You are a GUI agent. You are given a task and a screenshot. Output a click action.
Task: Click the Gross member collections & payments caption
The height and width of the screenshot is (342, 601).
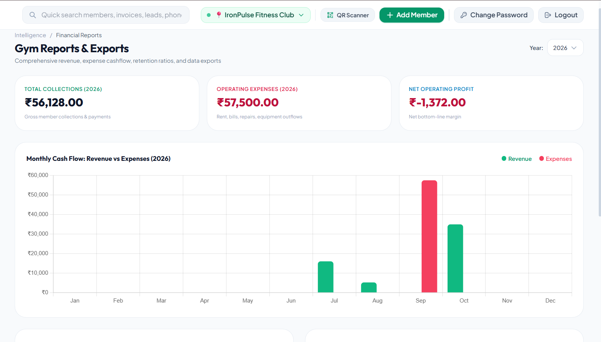[x=68, y=117]
